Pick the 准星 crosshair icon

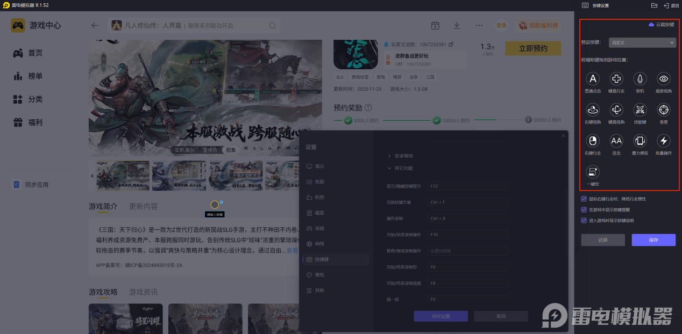tap(664, 110)
